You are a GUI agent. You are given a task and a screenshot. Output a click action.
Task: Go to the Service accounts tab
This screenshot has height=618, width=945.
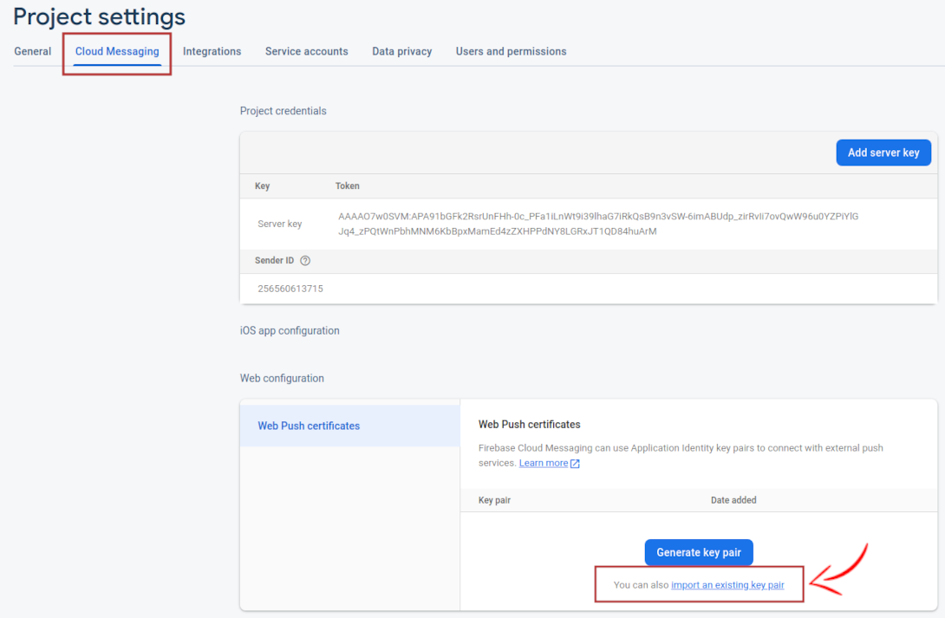306,51
